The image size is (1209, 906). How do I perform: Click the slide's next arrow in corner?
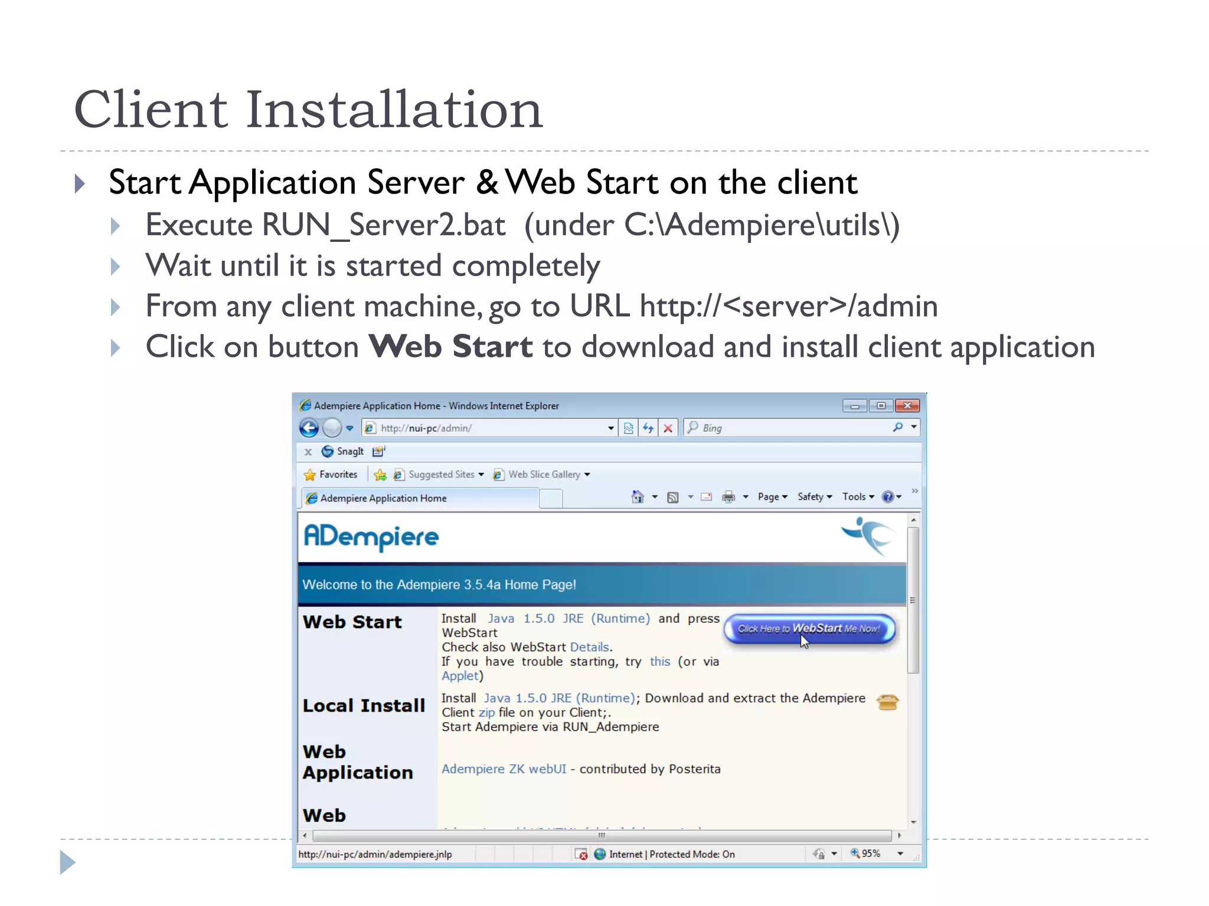click(x=67, y=862)
